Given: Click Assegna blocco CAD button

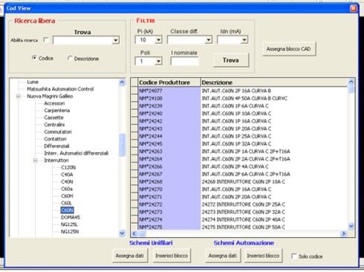Looking at the screenshot, I should (x=289, y=49).
